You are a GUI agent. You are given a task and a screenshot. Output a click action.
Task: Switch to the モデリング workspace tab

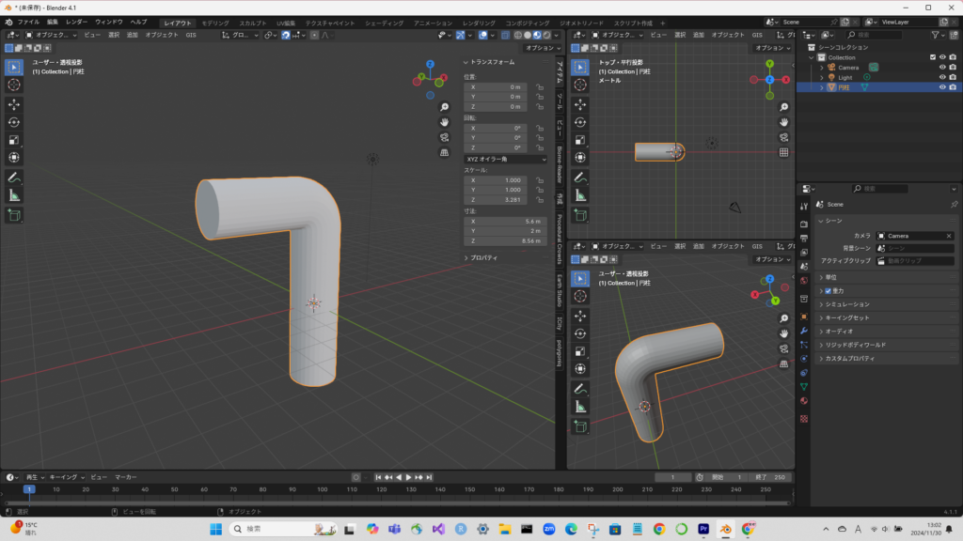[x=215, y=23]
